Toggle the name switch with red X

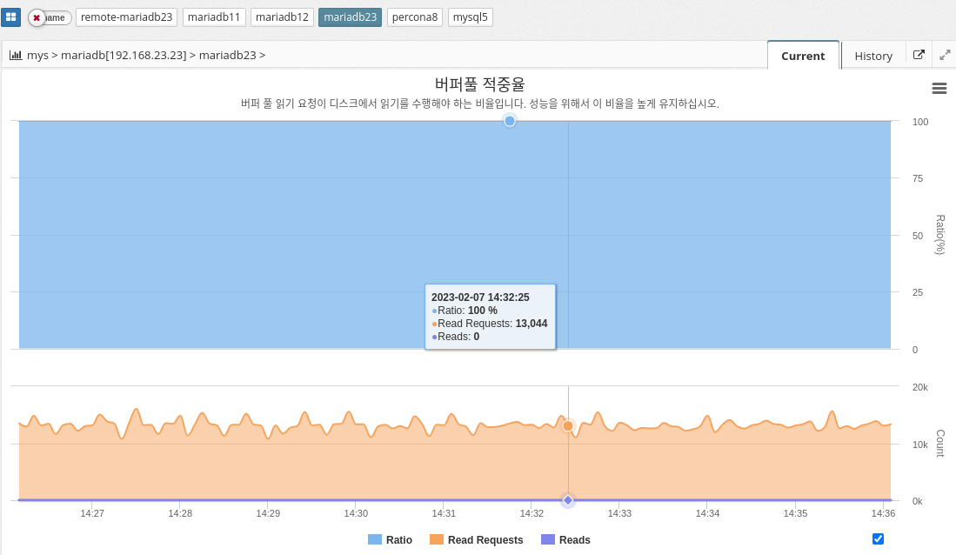coord(49,17)
